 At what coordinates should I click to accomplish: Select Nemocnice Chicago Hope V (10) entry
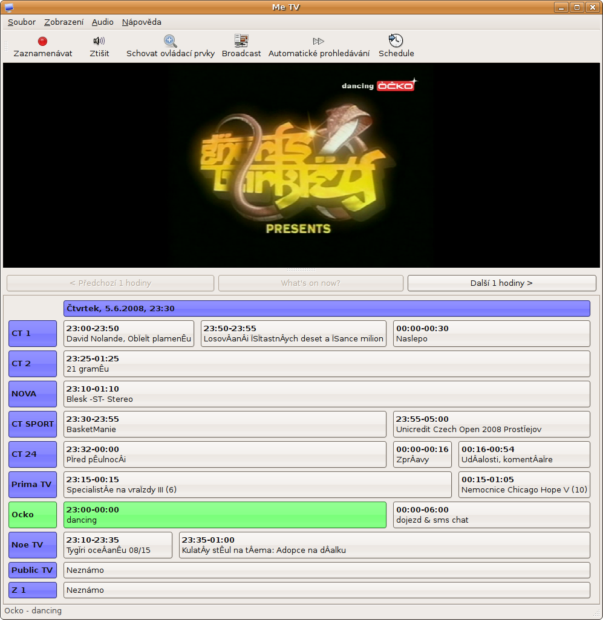tap(524, 485)
